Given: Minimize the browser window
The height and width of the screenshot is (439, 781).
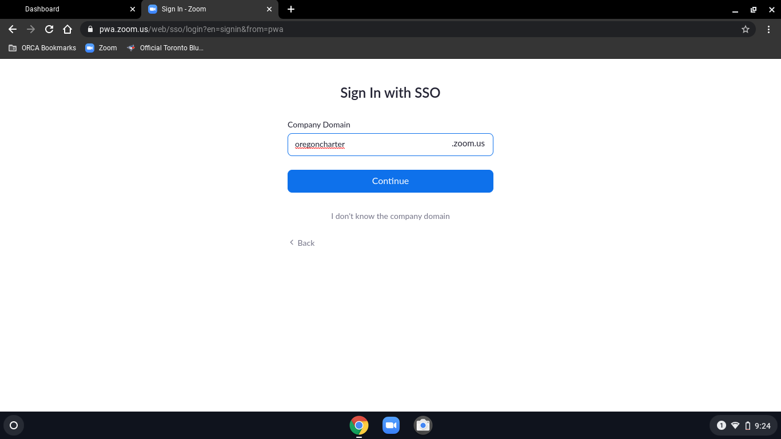Looking at the screenshot, I should click(735, 10).
